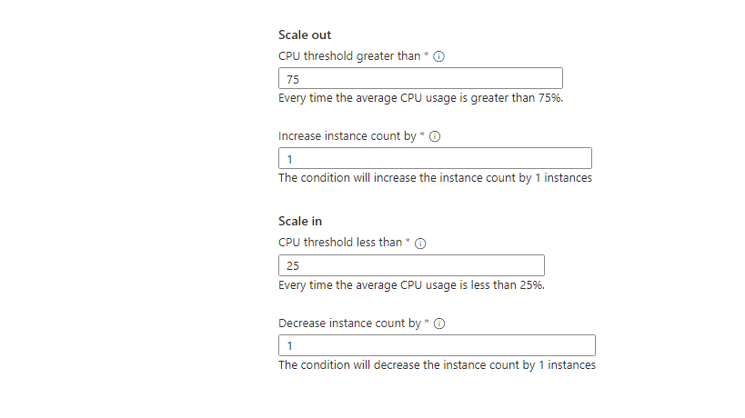The width and height of the screenshot is (745, 418).
Task: Click the Scale out section heading
Action: coord(305,35)
